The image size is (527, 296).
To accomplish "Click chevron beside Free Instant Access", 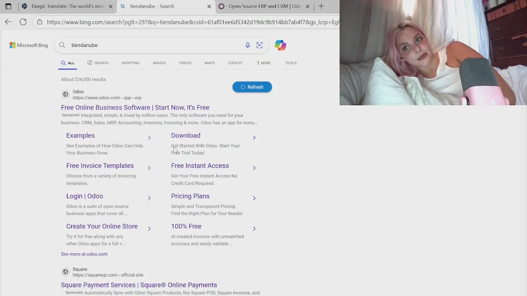I will [x=254, y=168].
